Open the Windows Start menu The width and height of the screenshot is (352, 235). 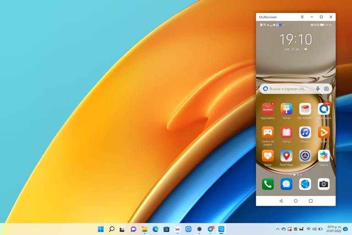pyautogui.click(x=100, y=229)
